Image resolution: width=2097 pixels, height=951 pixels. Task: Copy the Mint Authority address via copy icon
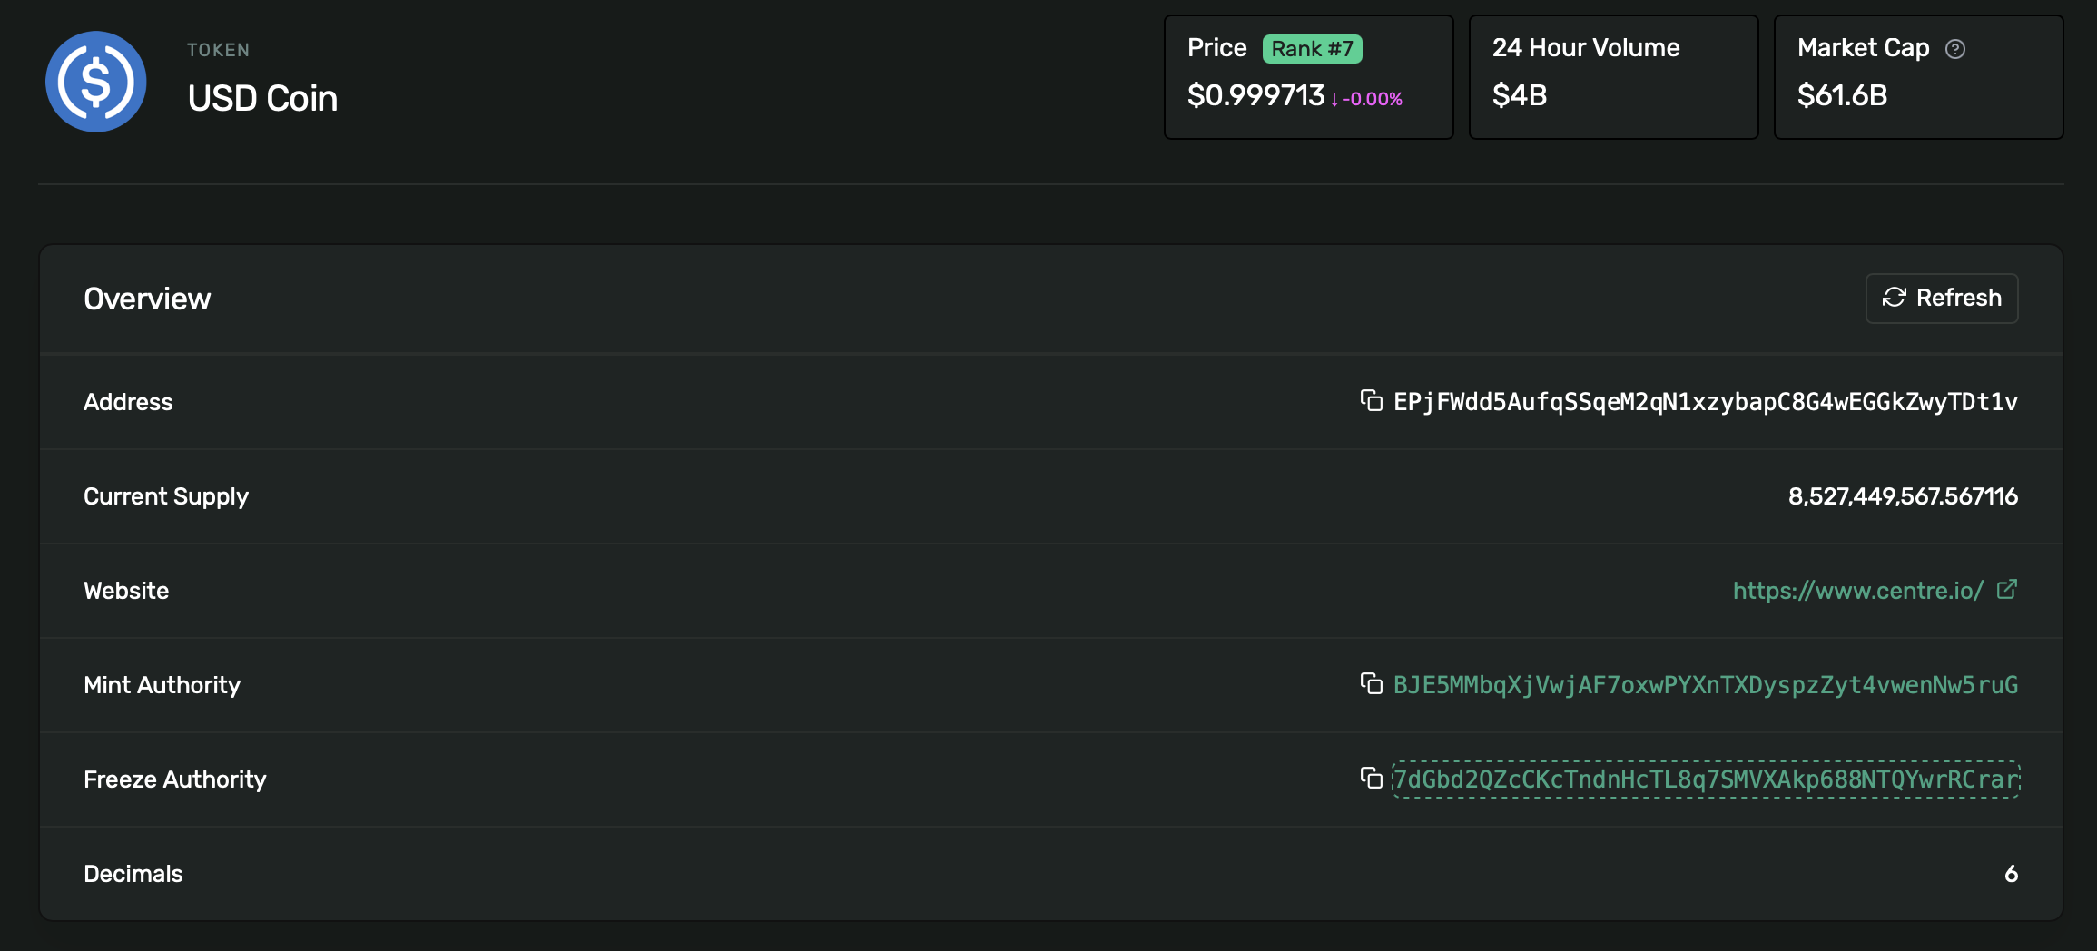click(1371, 685)
